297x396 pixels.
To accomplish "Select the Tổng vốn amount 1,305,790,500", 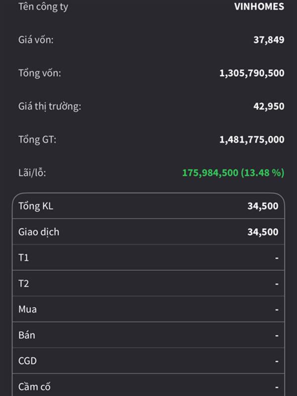I will 252,73.
